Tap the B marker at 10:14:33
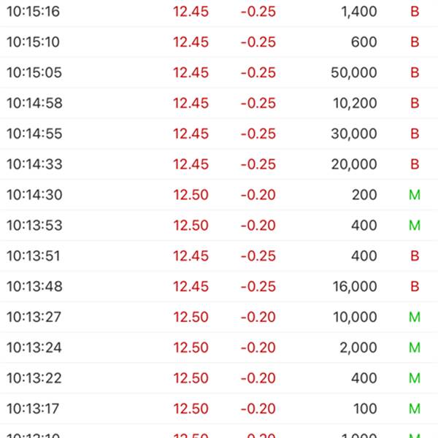The height and width of the screenshot is (438, 438). pos(415,164)
